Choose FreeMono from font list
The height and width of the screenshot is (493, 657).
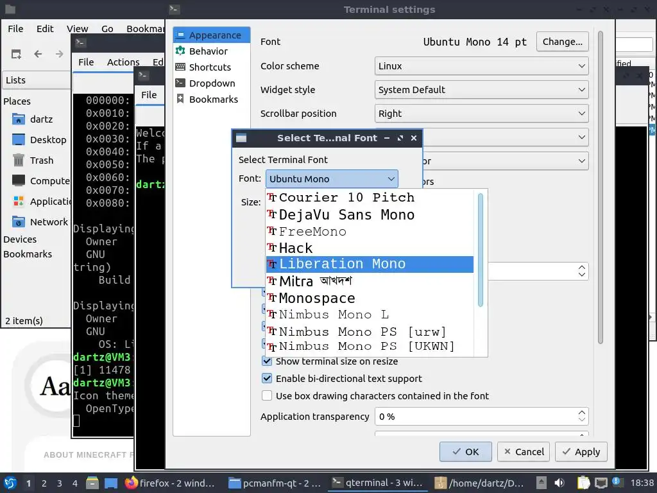click(370, 231)
